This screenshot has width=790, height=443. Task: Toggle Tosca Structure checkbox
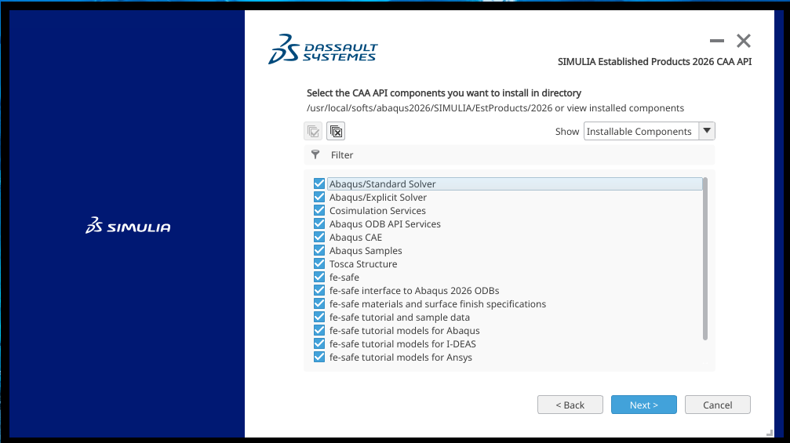click(319, 263)
